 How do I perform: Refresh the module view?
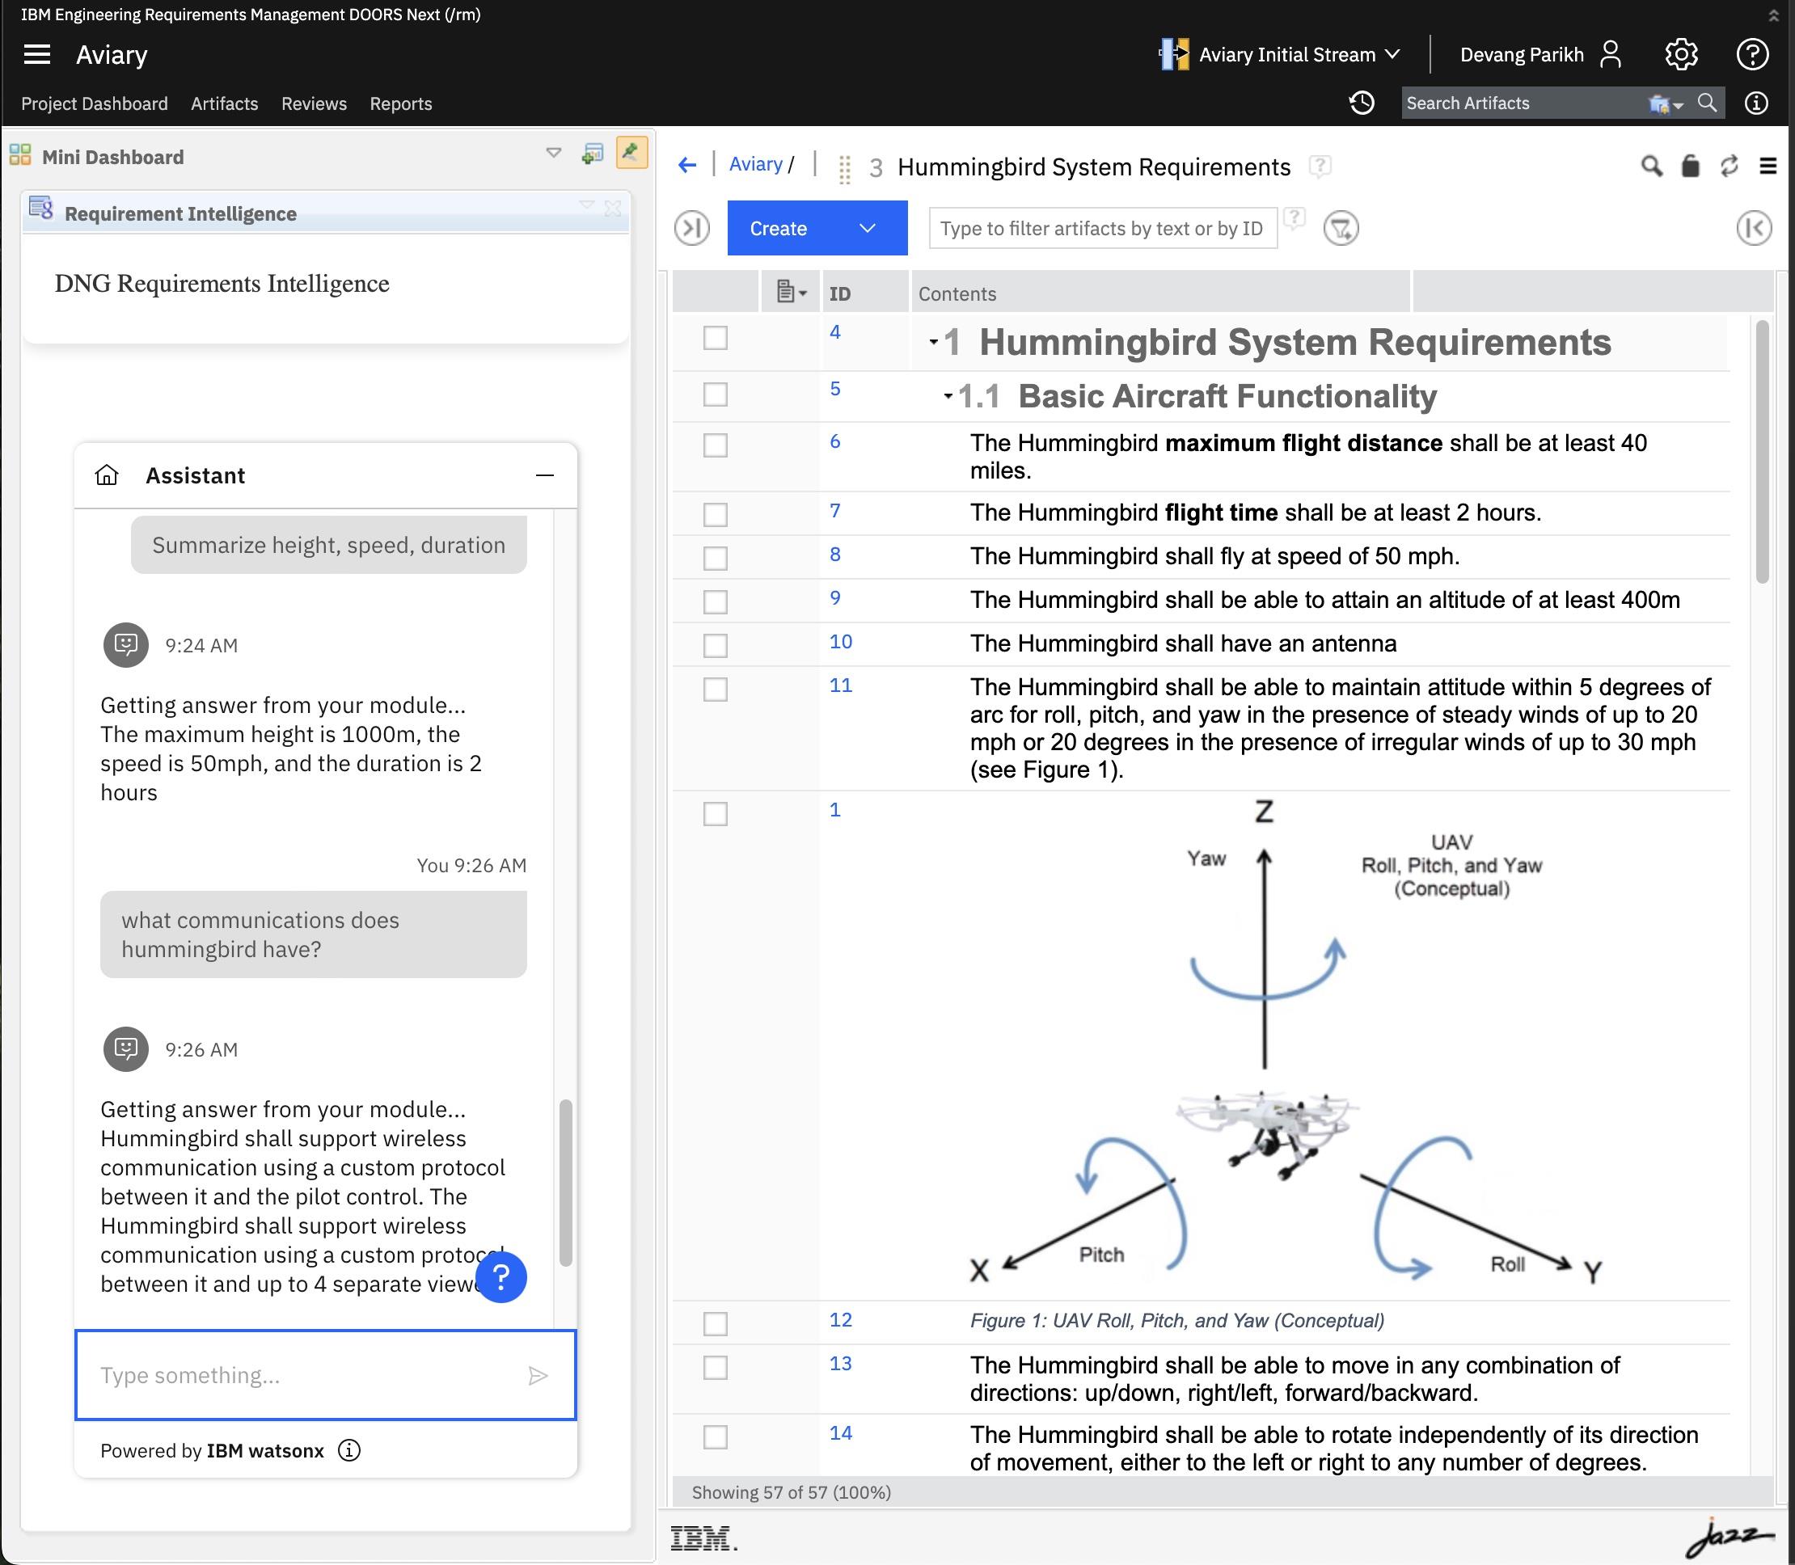point(1730,166)
